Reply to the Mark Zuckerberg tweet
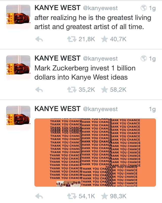The height and width of the screenshot is (203, 162). [x=39, y=90]
